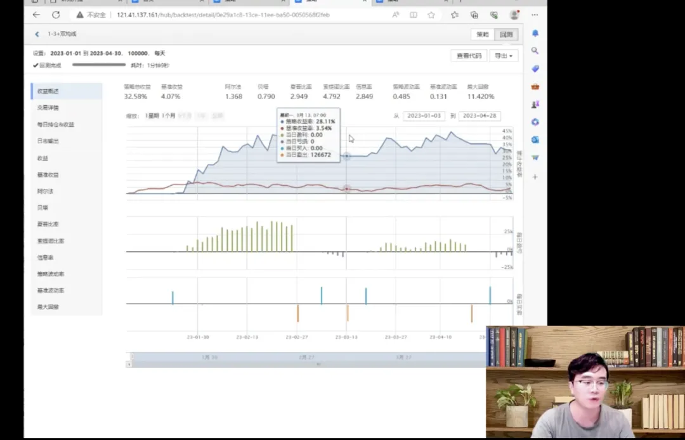The height and width of the screenshot is (440, 685).
Task: Open the favorites list icon
Action: (x=455, y=15)
